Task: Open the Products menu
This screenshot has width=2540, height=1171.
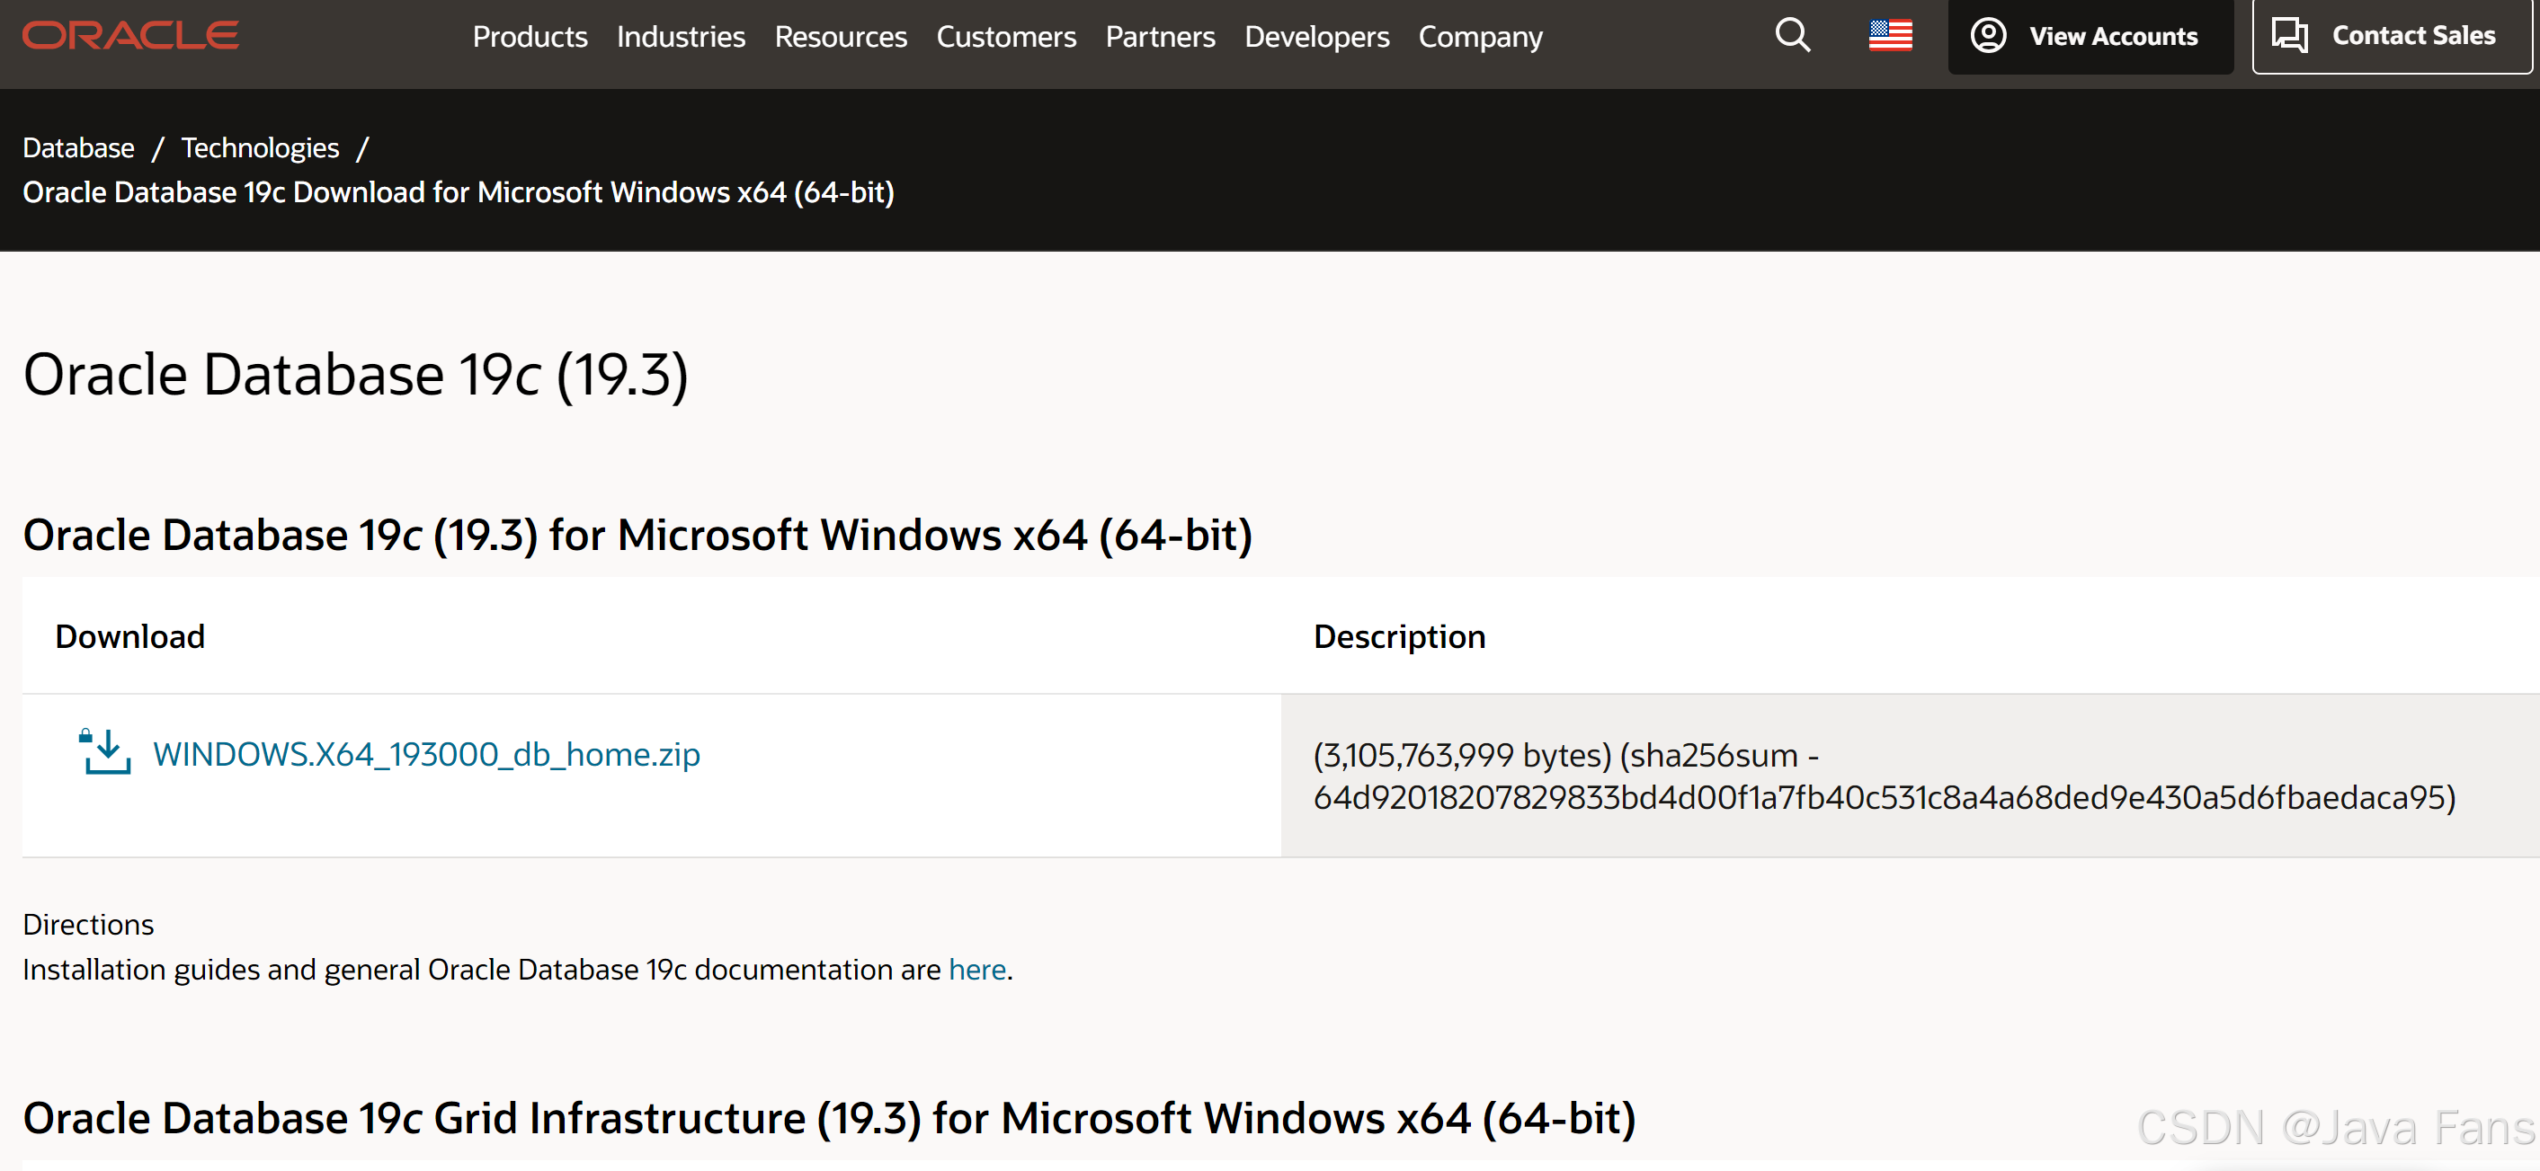Action: coord(530,37)
